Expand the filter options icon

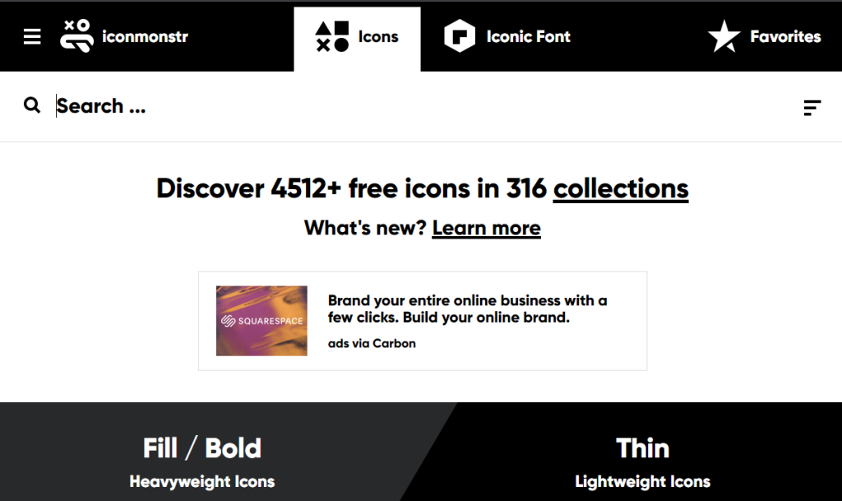tap(812, 108)
